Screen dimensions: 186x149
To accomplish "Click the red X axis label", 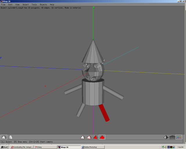I will coord(45,86).
